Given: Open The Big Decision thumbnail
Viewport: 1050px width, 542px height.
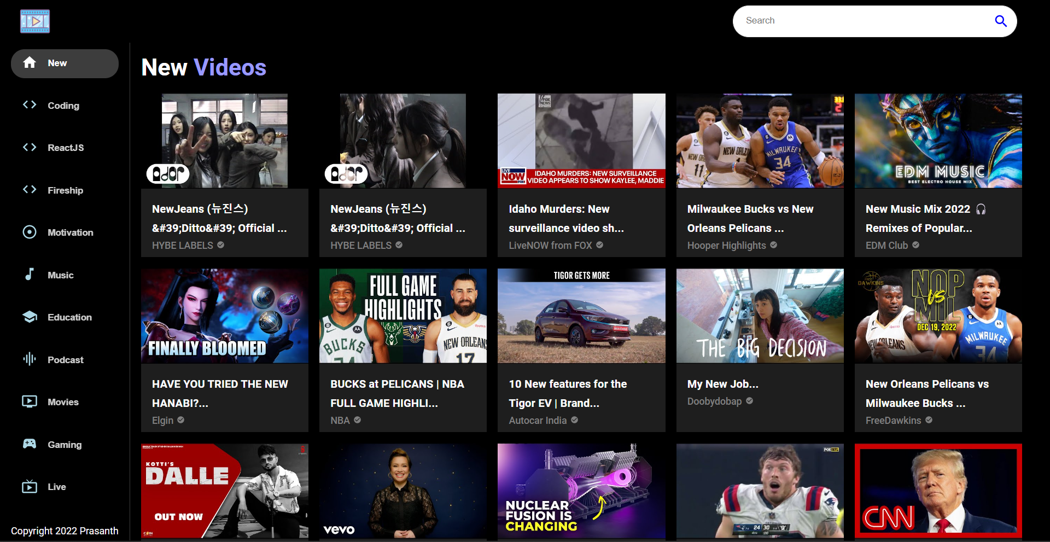Looking at the screenshot, I should 760,316.
